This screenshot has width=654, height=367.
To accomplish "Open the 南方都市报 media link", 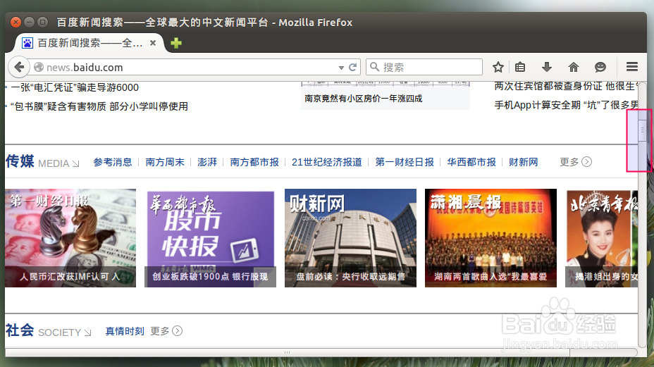I will click(254, 162).
